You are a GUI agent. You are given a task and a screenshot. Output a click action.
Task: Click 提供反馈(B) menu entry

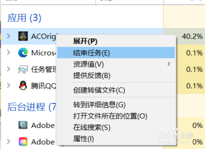click(x=92, y=75)
